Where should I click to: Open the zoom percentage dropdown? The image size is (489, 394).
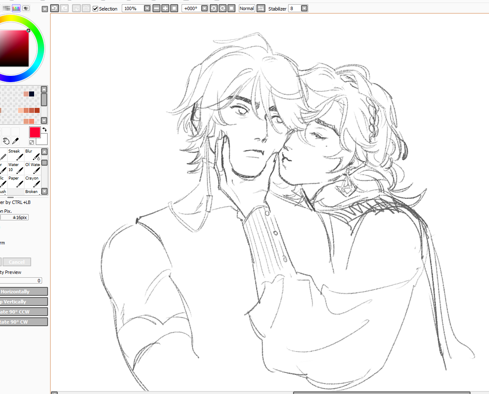147,8
